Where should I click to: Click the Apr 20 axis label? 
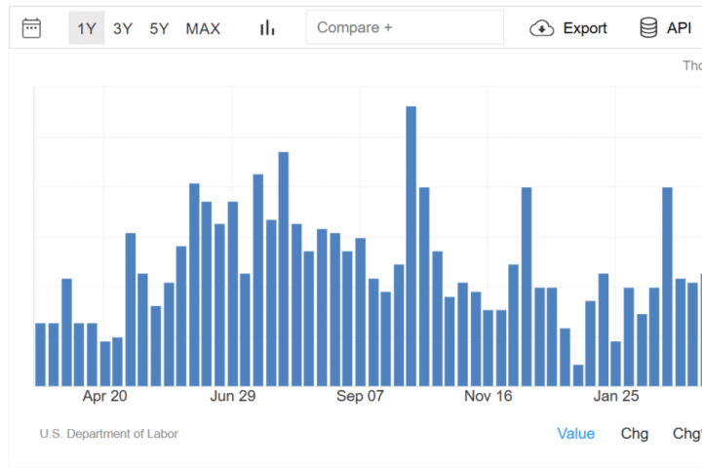[x=104, y=396]
